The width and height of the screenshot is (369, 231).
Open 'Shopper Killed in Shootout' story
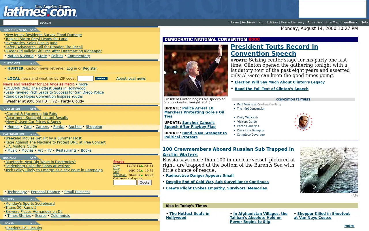322,216
